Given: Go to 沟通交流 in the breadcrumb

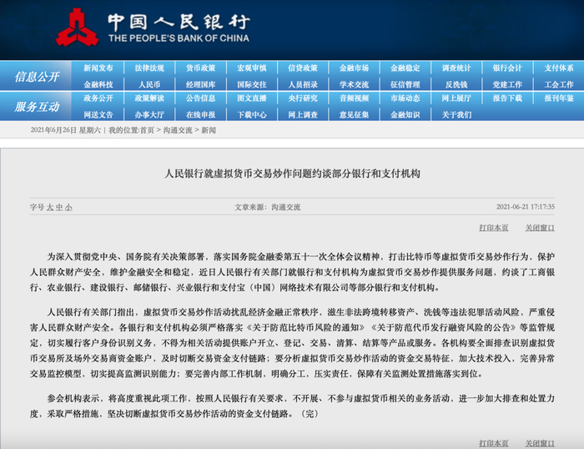Looking at the screenshot, I should [178, 130].
